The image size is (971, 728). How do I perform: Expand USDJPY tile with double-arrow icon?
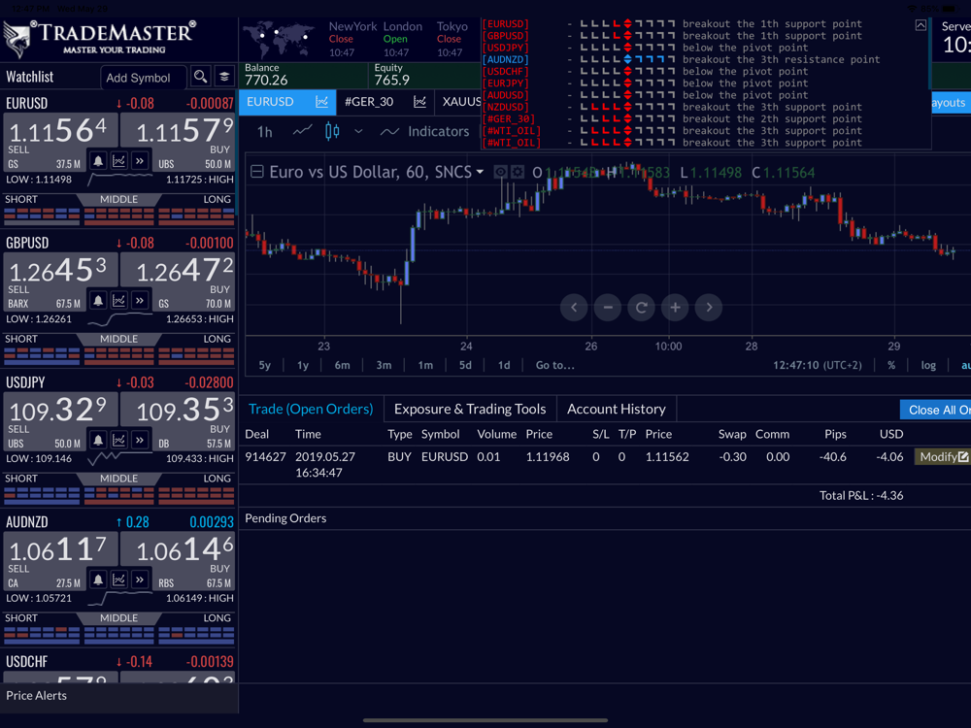pyautogui.click(x=140, y=441)
